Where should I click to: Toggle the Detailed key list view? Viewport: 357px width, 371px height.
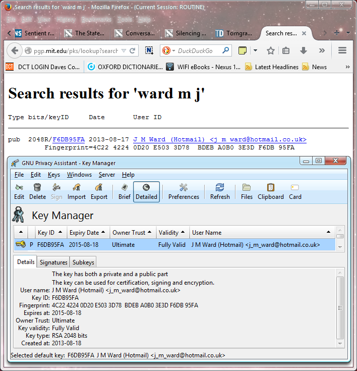(x=146, y=192)
